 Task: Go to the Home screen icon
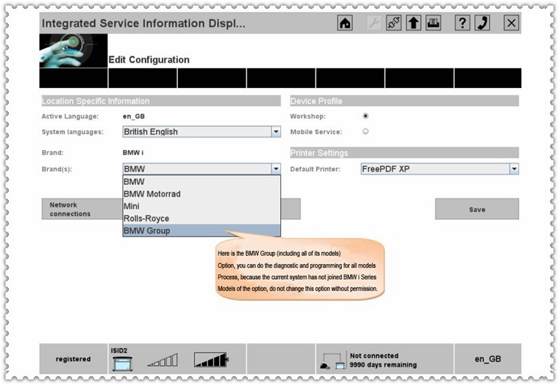click(345, 23)
